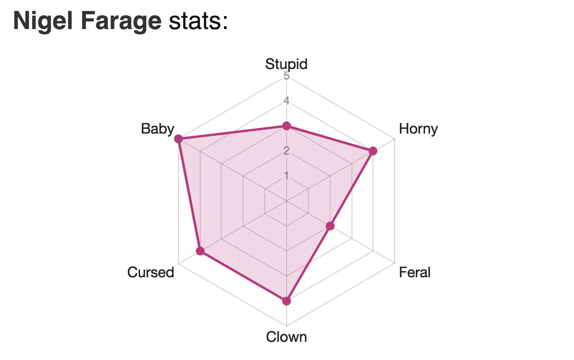Click the Feral axis label

pos(415,272)
